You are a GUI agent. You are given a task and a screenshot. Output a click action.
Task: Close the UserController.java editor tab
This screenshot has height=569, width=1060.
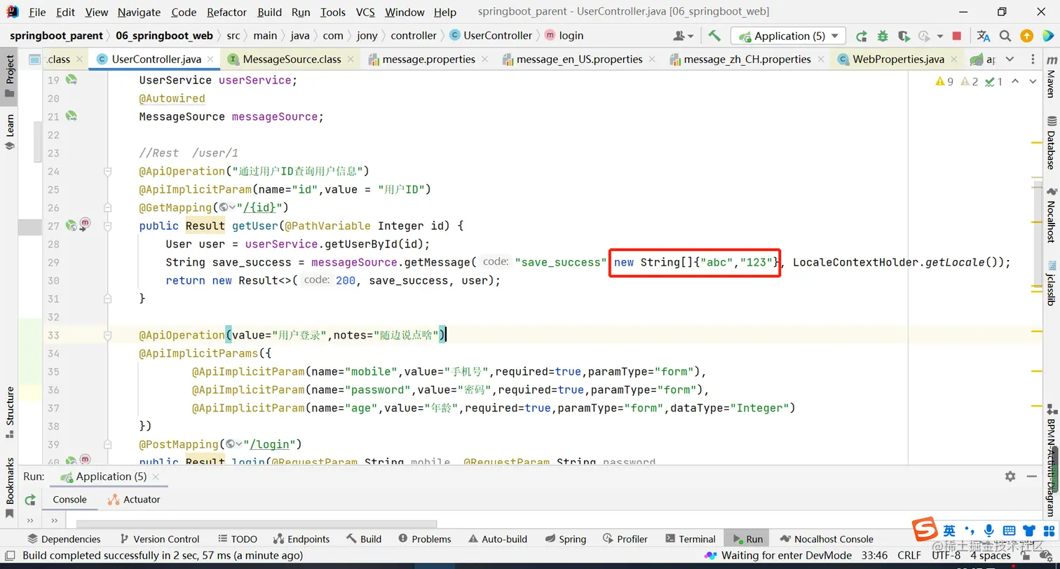(x=210, y=60)
